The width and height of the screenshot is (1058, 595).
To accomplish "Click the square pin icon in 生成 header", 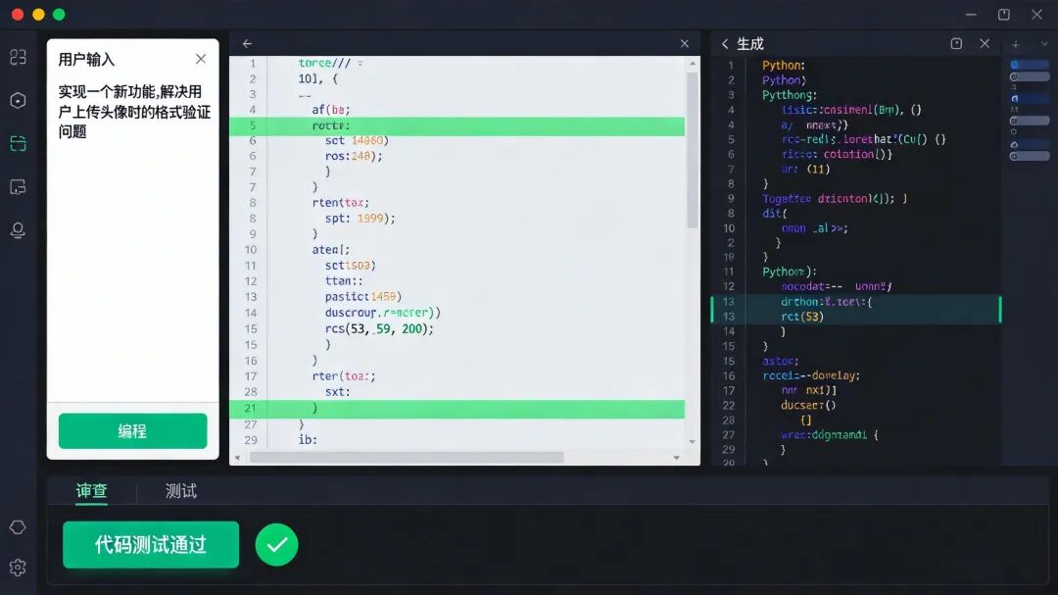I will (x=956, y=43).
